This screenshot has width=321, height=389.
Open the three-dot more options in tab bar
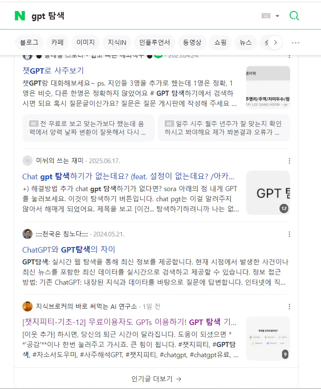[x=296, y=43]
